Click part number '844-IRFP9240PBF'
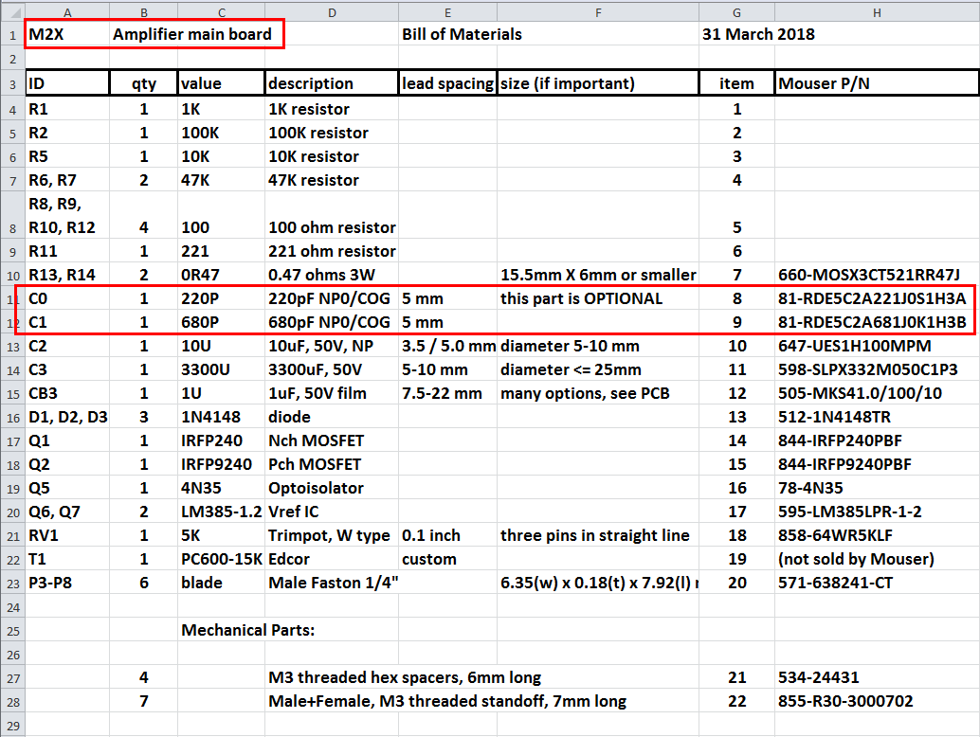Image resolution: width=980 pixels, height=737 pixels. click(x=877, y=465)
